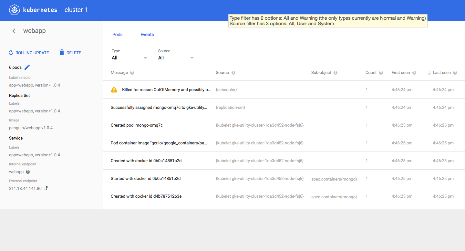Click 'Pod container image gcr.io' message
Image resolution: width=465 pixels, height=251 pixels.
point(159,143)
